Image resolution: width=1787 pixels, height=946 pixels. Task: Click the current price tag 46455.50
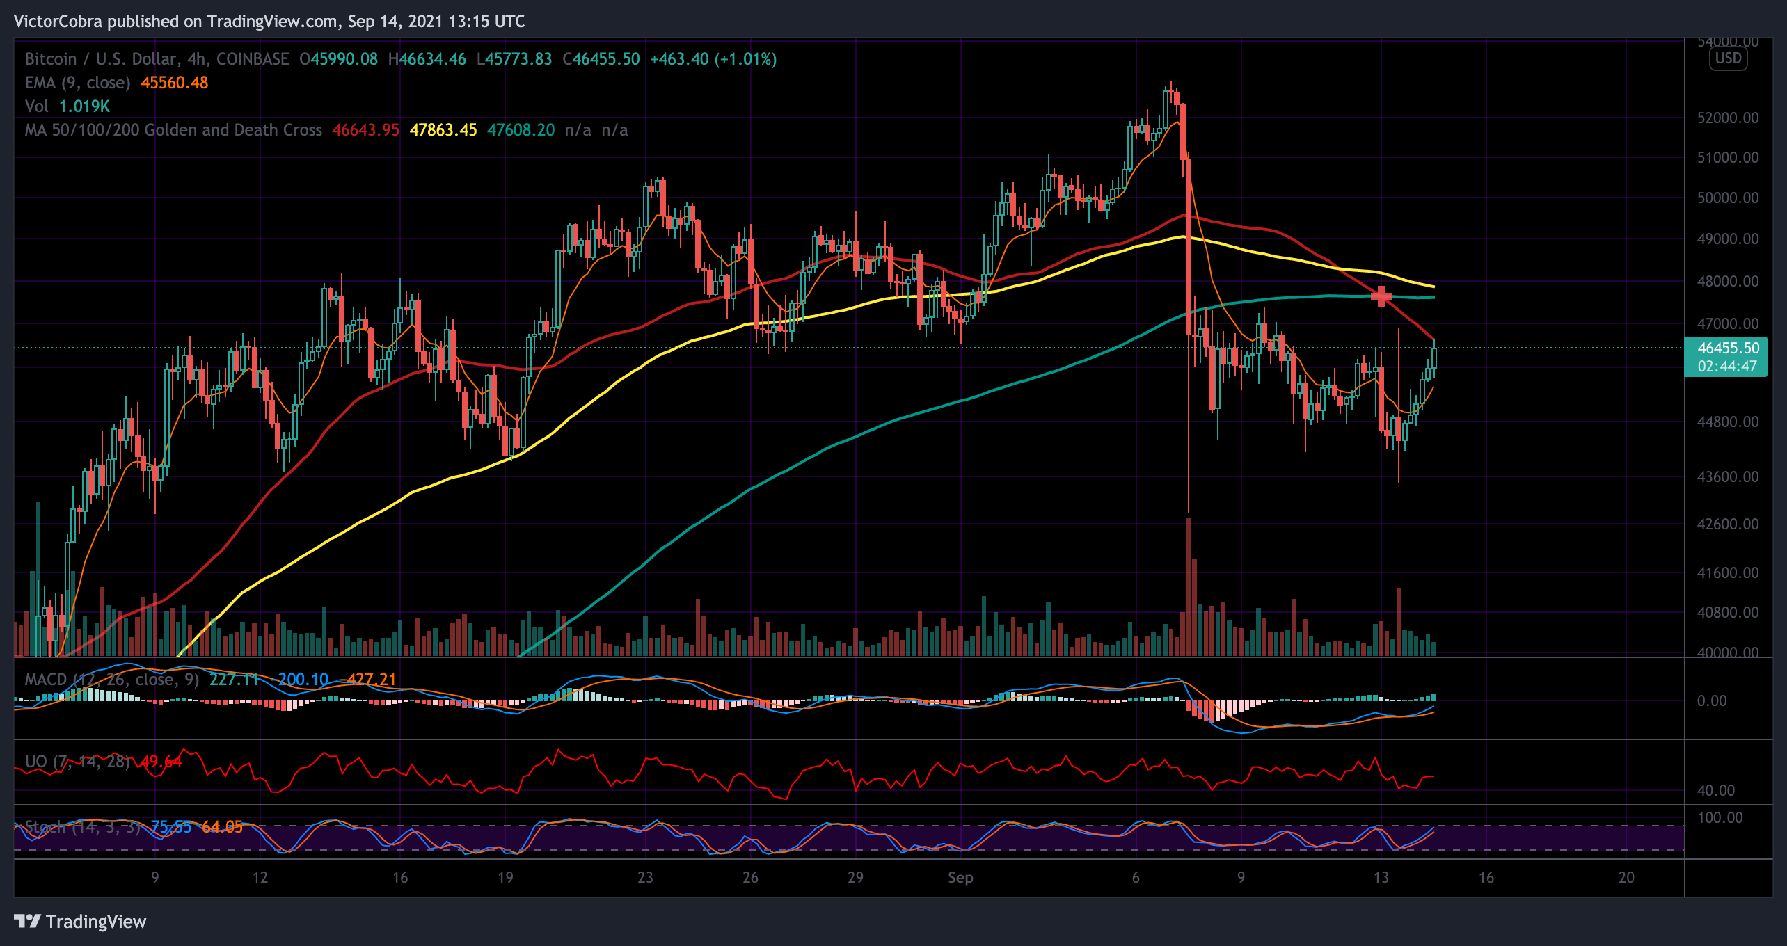point(1726,357)
